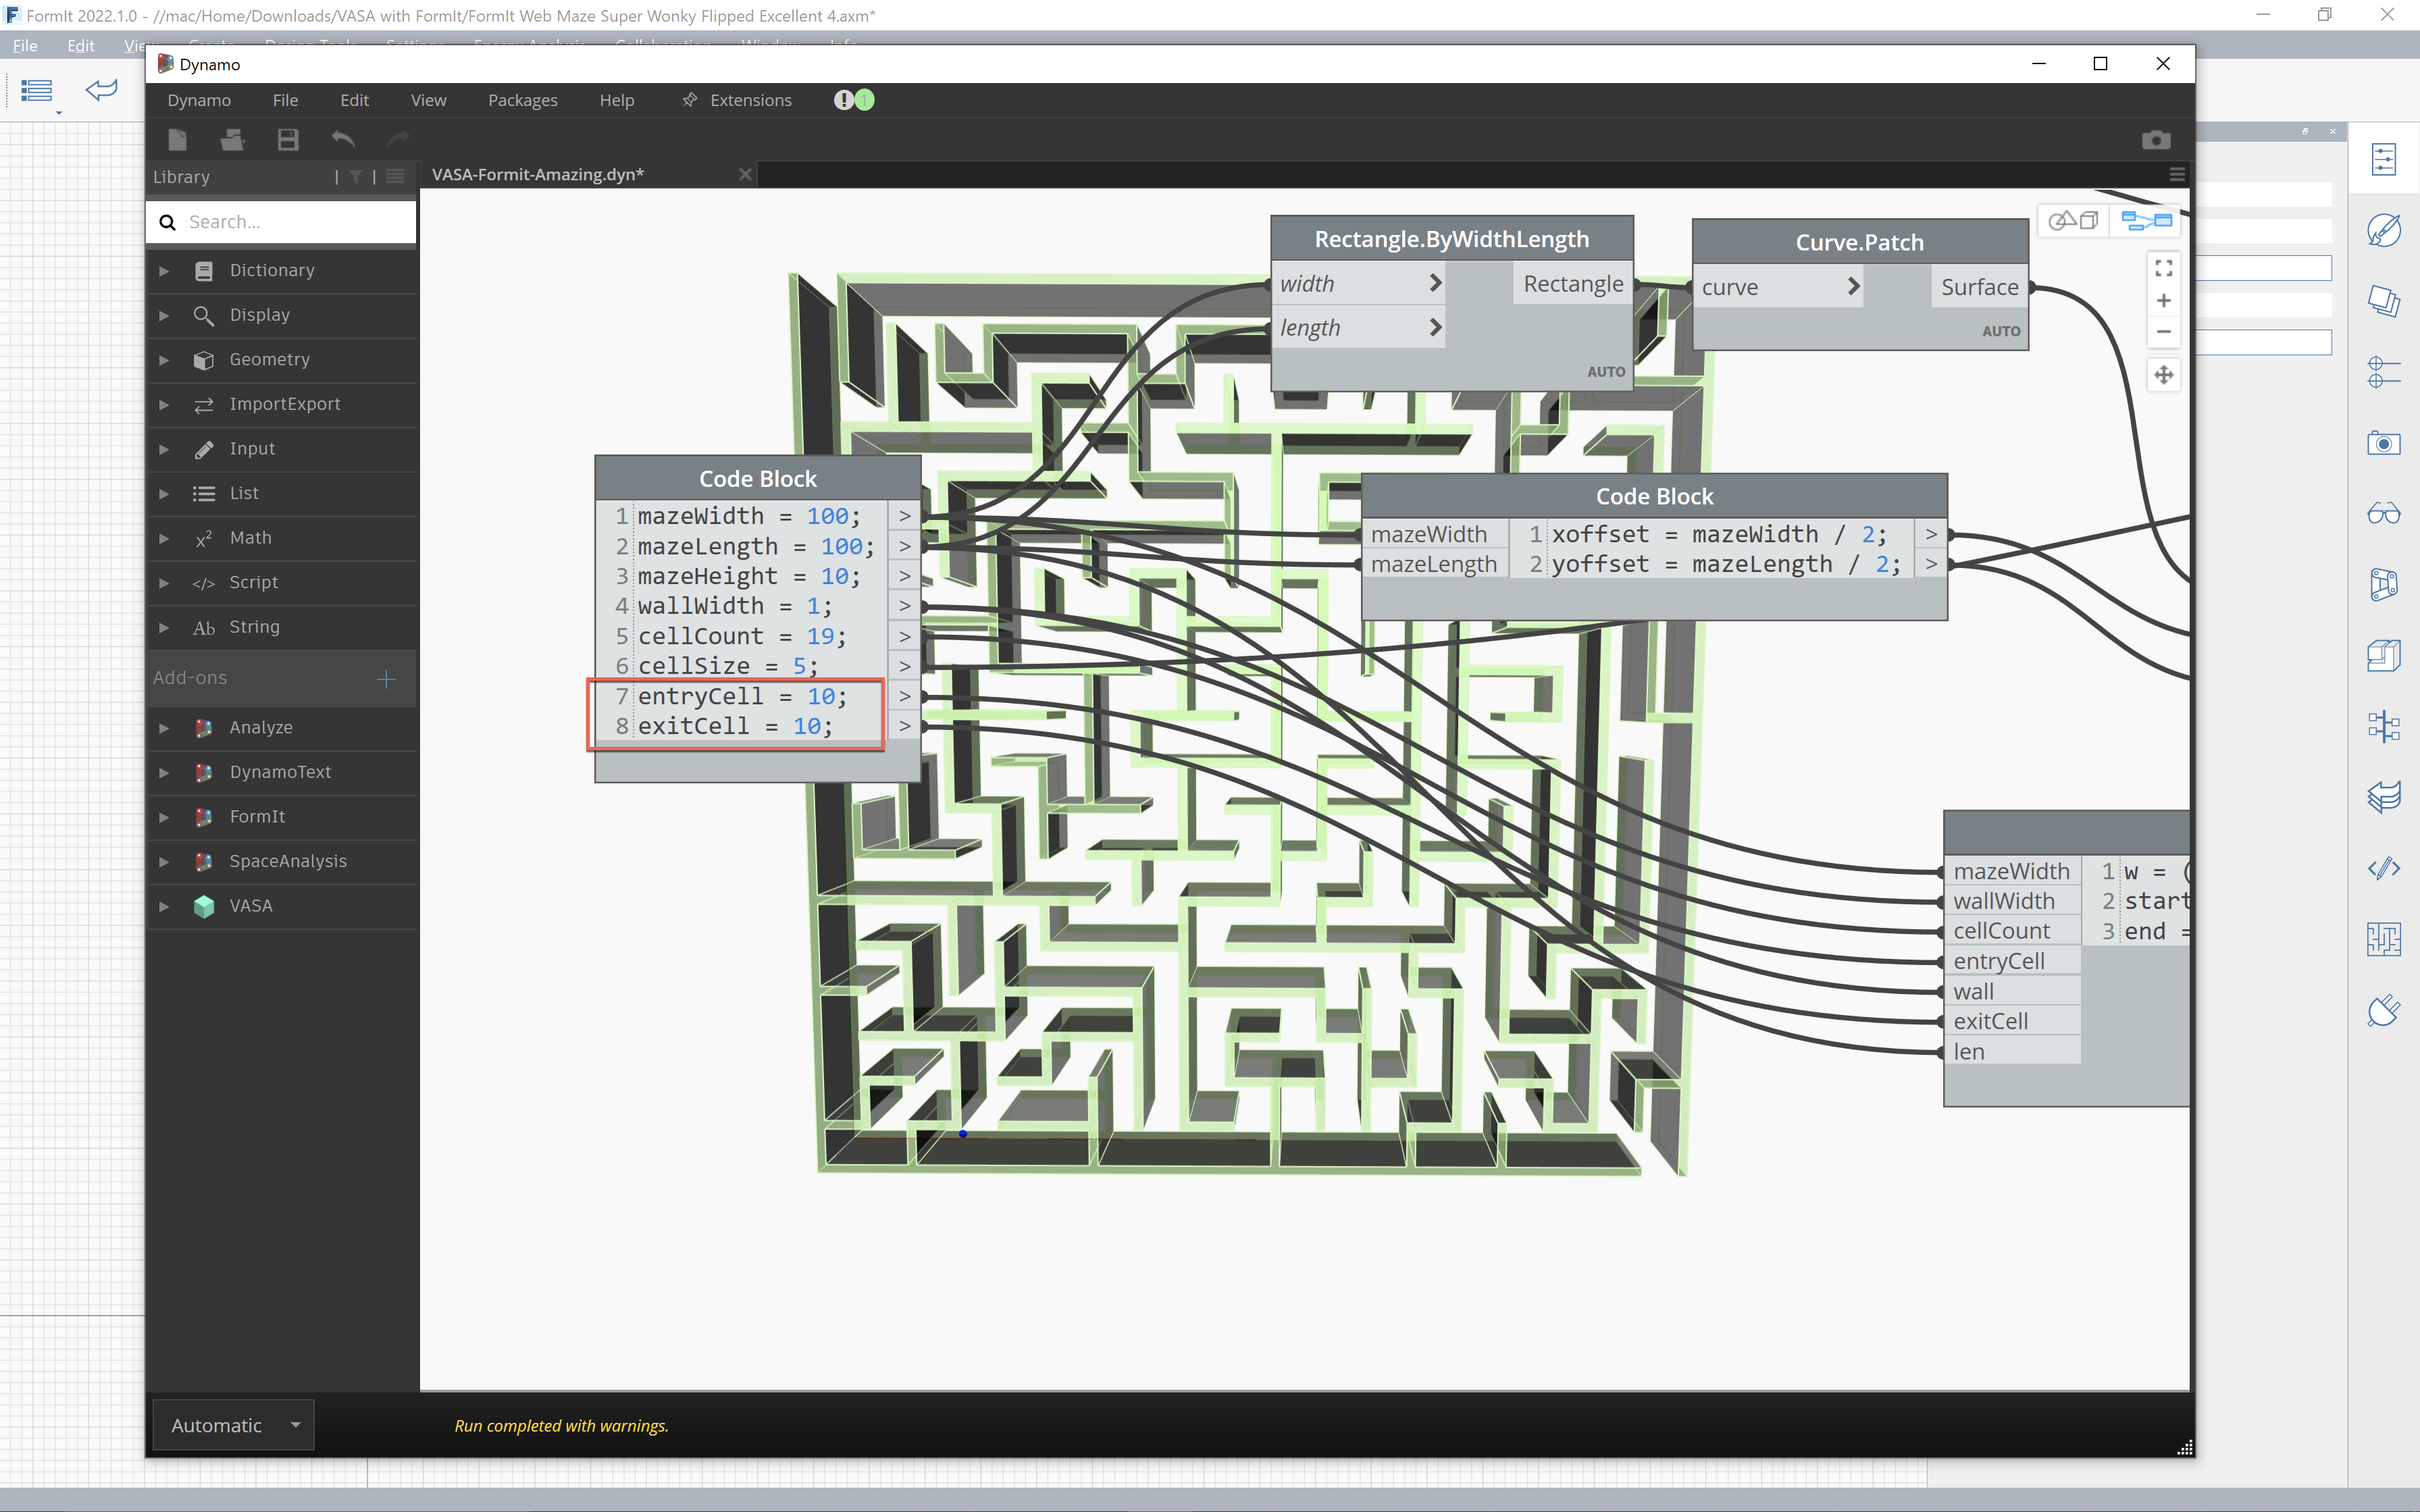The width and height of the screenshot is (2420, 1512).
Task: Open the library filter icon
Action: point(355,177)
